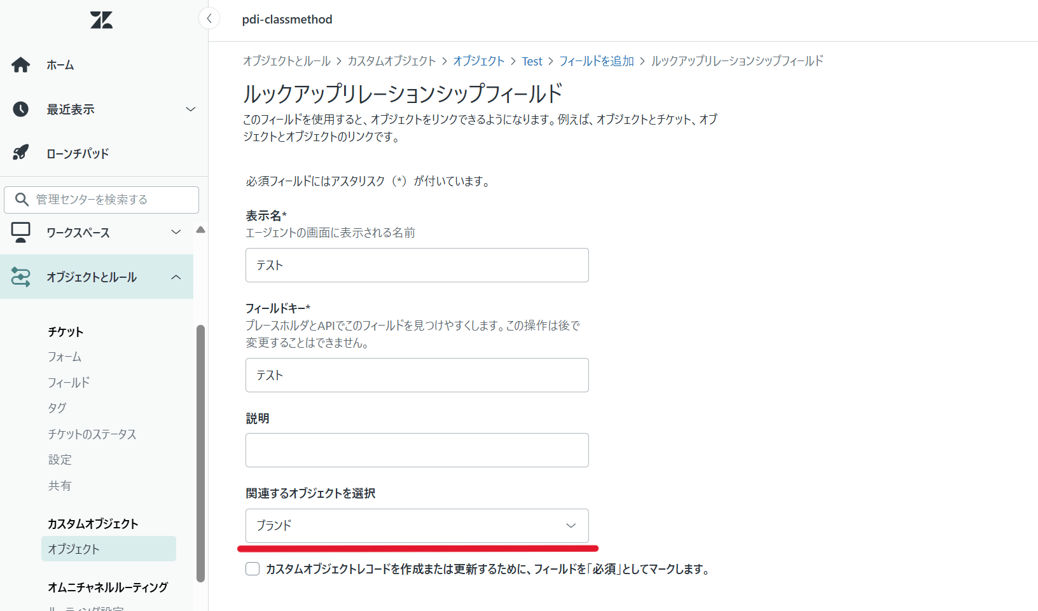Open ローンチパッド via rocket icon
The image size is (1038, 611).
[x=21, y=153]
